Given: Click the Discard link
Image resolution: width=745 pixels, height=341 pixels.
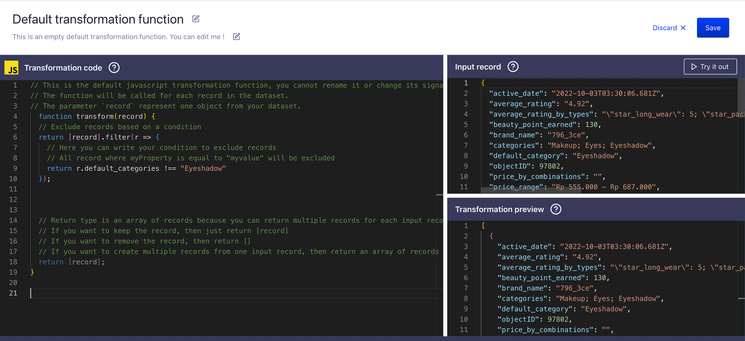Looking at the screenshot, I should coord(665,28).
